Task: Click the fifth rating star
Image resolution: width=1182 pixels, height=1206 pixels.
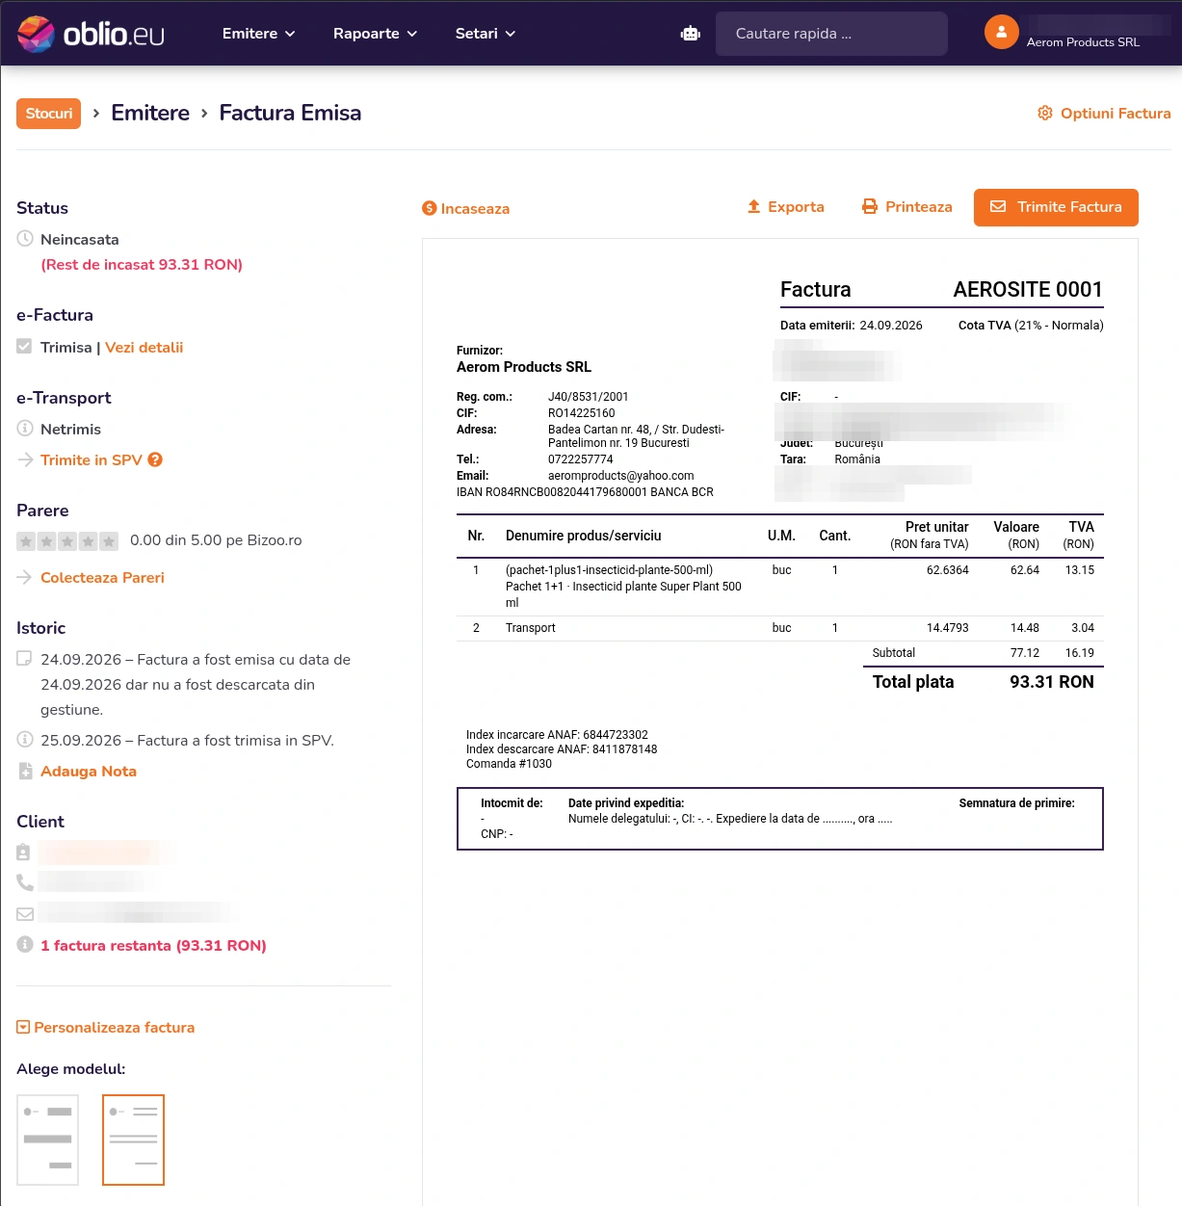Action: 109,541
